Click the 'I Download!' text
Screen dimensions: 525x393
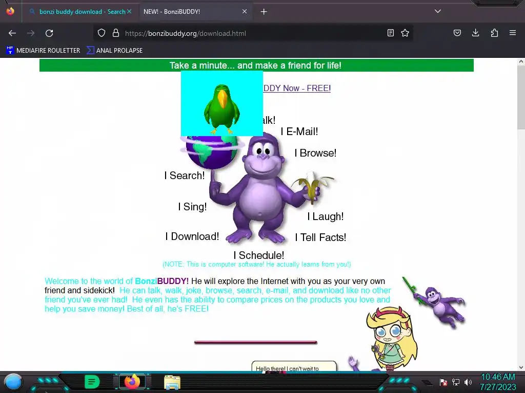pyautogui.click(x=192, y=236)
